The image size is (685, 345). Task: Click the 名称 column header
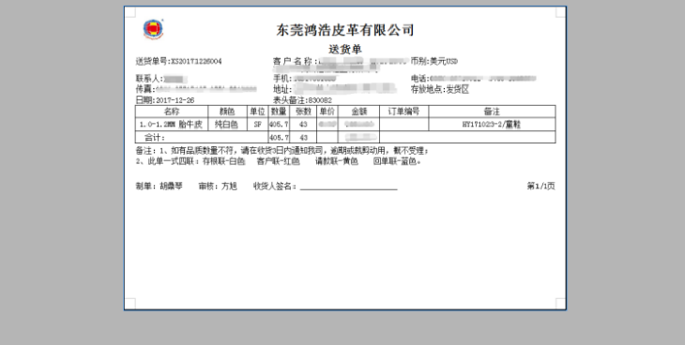172,112
